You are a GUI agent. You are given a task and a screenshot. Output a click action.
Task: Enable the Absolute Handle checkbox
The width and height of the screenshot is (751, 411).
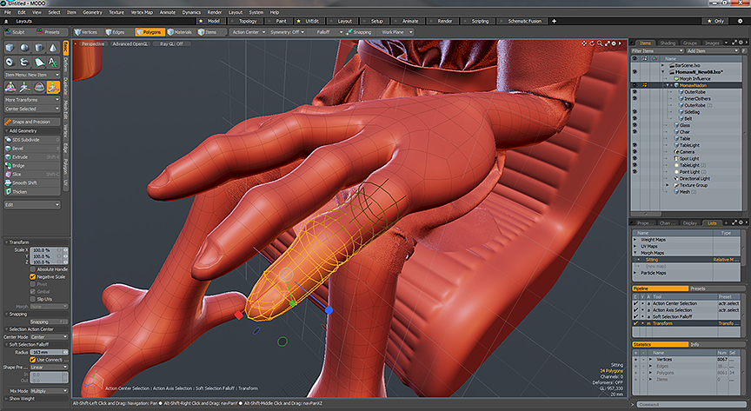point(32,269)
